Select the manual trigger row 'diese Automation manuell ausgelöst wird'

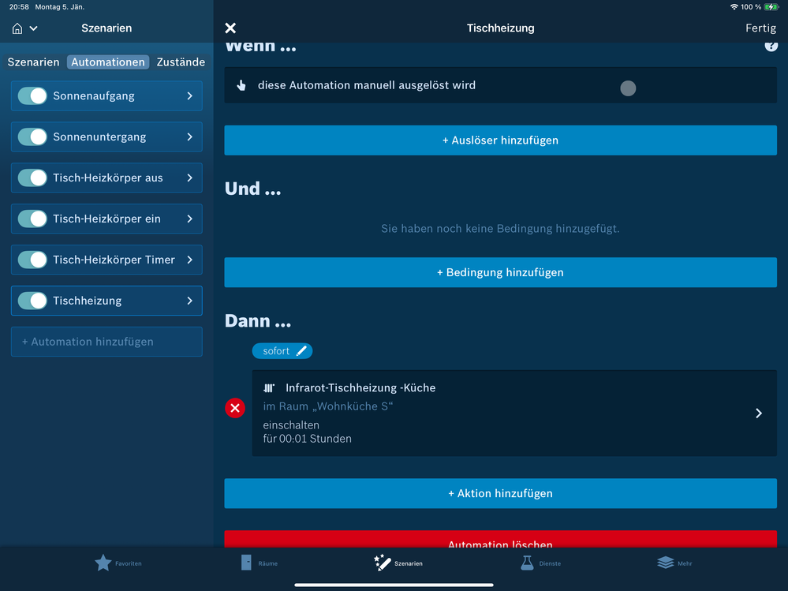coord(501,85)
